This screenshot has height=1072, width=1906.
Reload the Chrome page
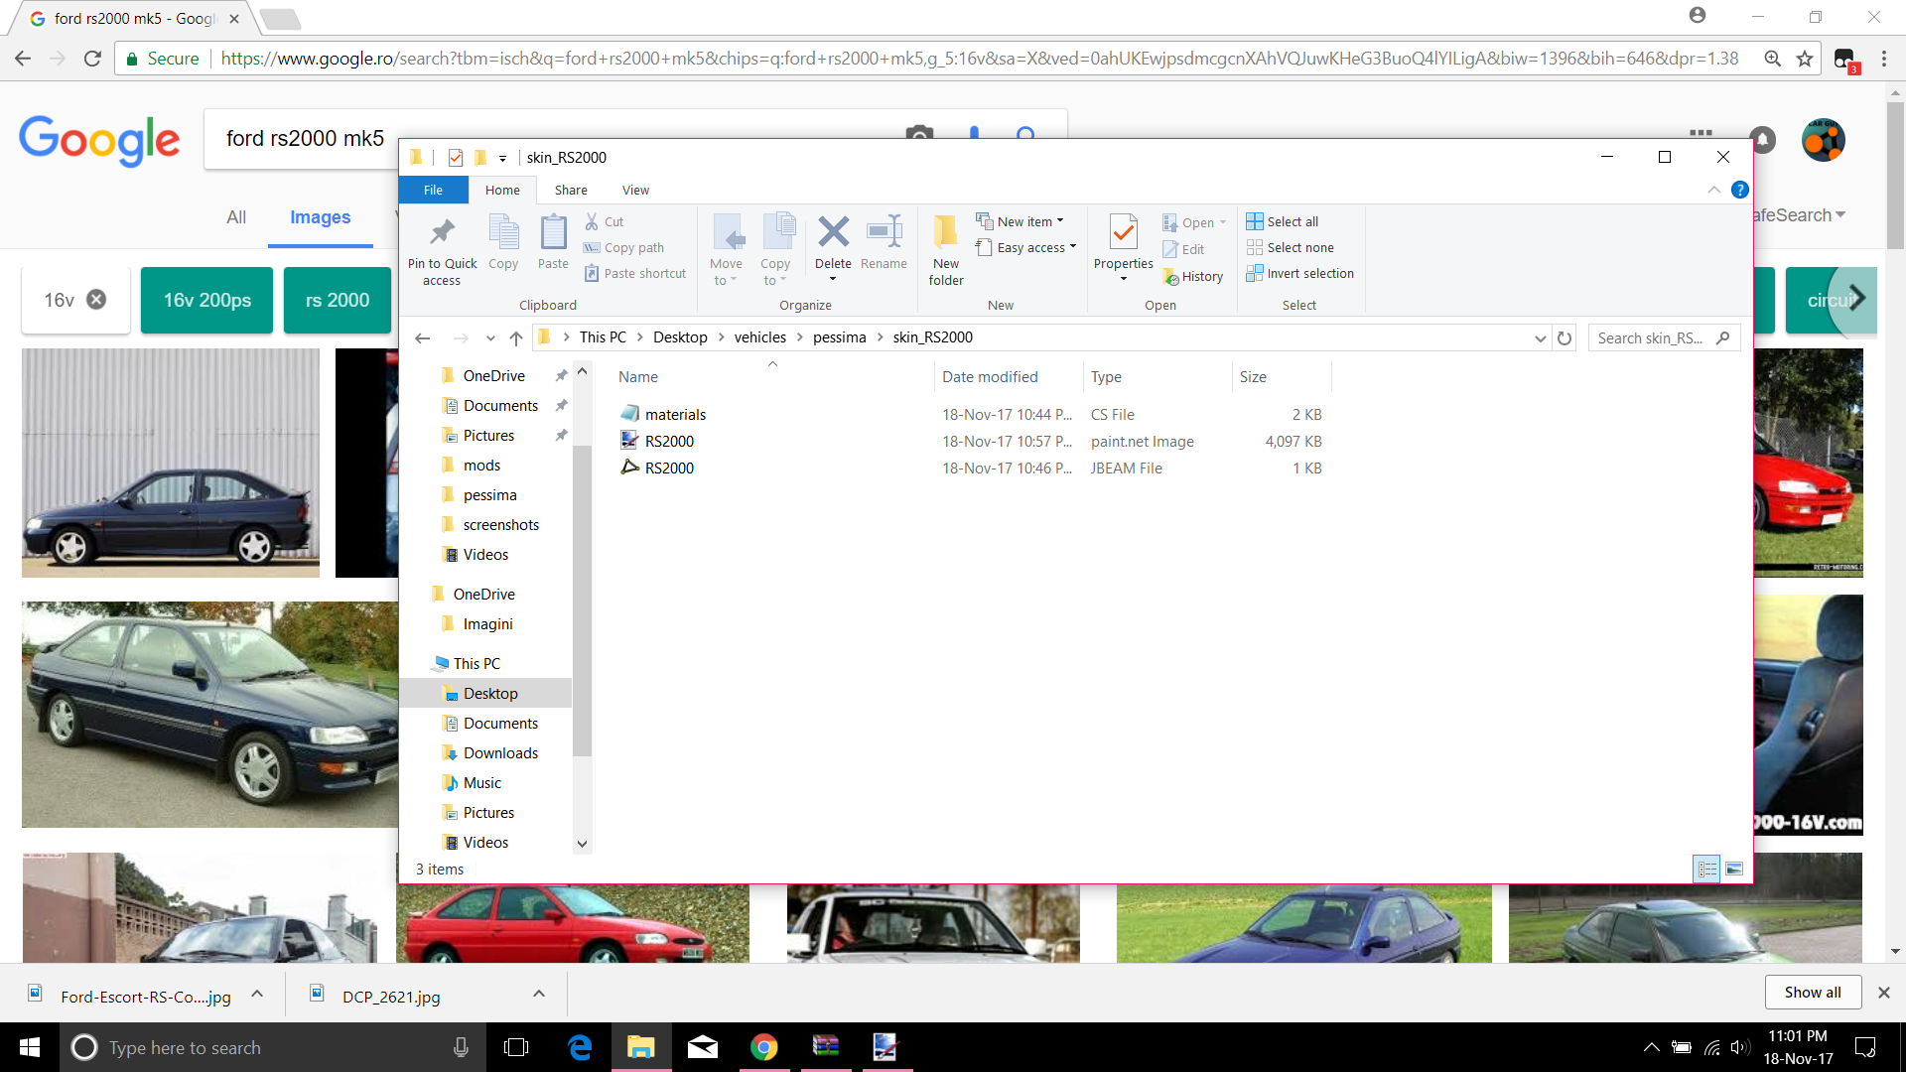point(92,59)
